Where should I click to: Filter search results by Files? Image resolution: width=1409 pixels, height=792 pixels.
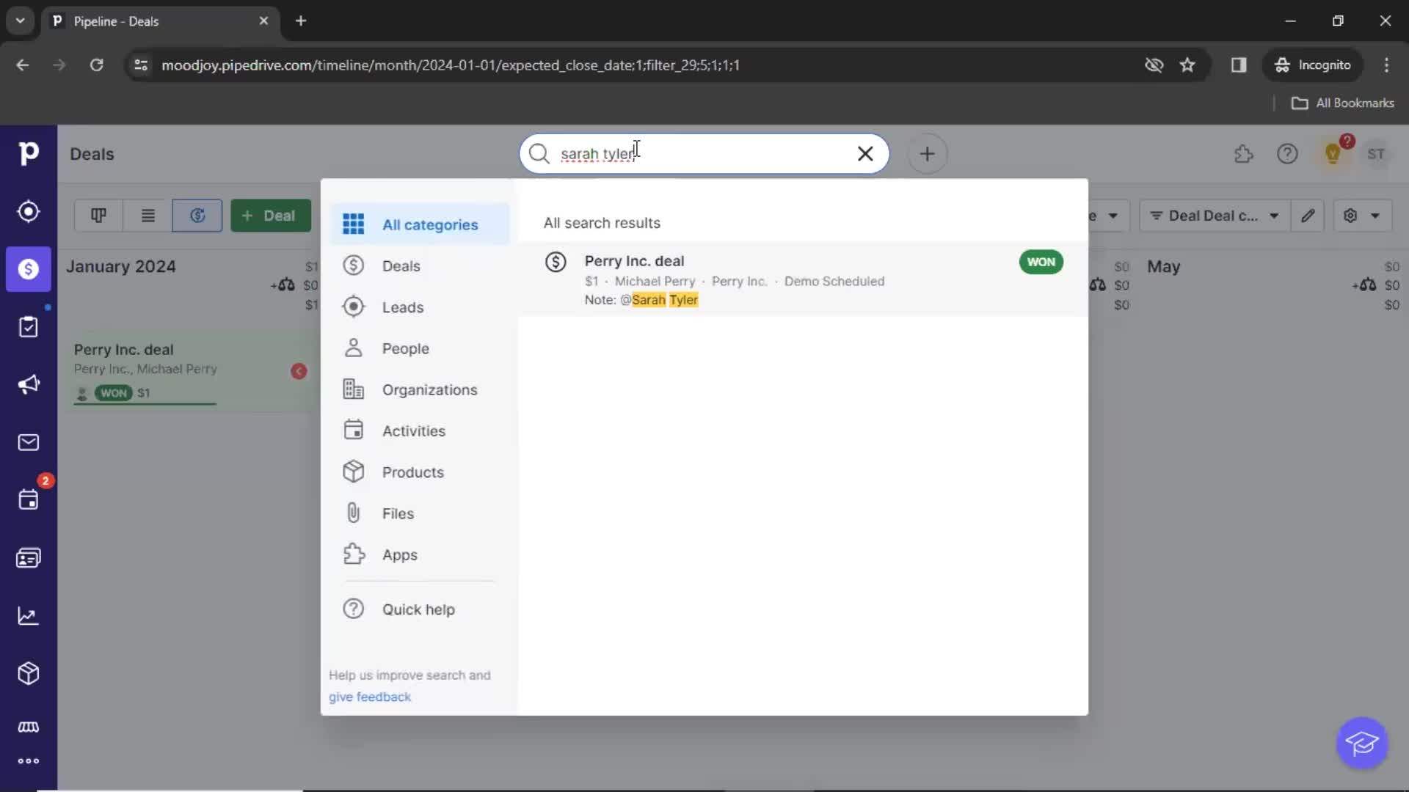(x=420, y=513)
